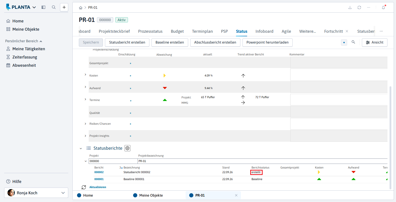Open search in the left sidebar header
This screenshot has width=396, height=202.
pos(54,7)
